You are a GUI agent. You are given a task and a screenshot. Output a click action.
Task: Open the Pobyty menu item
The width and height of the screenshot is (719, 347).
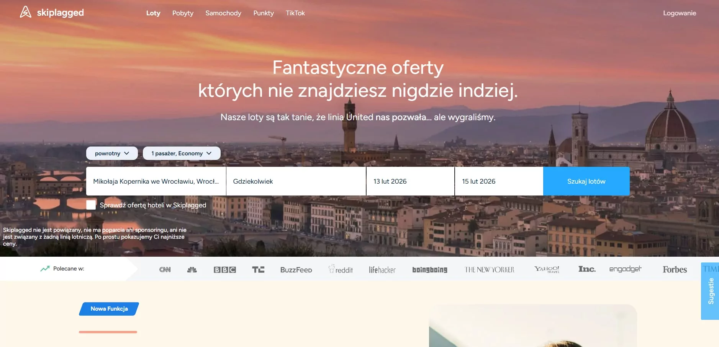(x=183, y=13)
